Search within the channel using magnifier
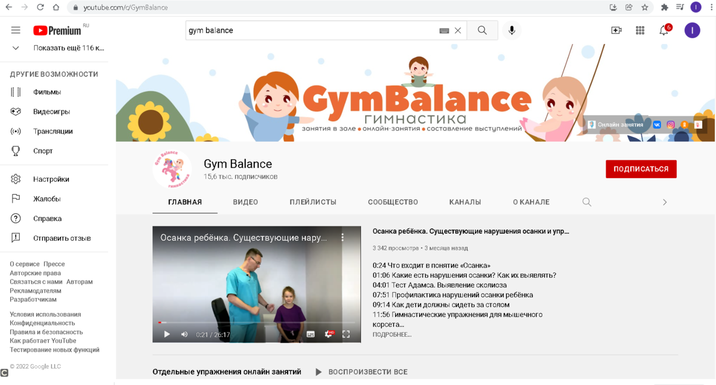Image resolution: width=716 pixels, height=385 pixels. [x=587, y=202]
